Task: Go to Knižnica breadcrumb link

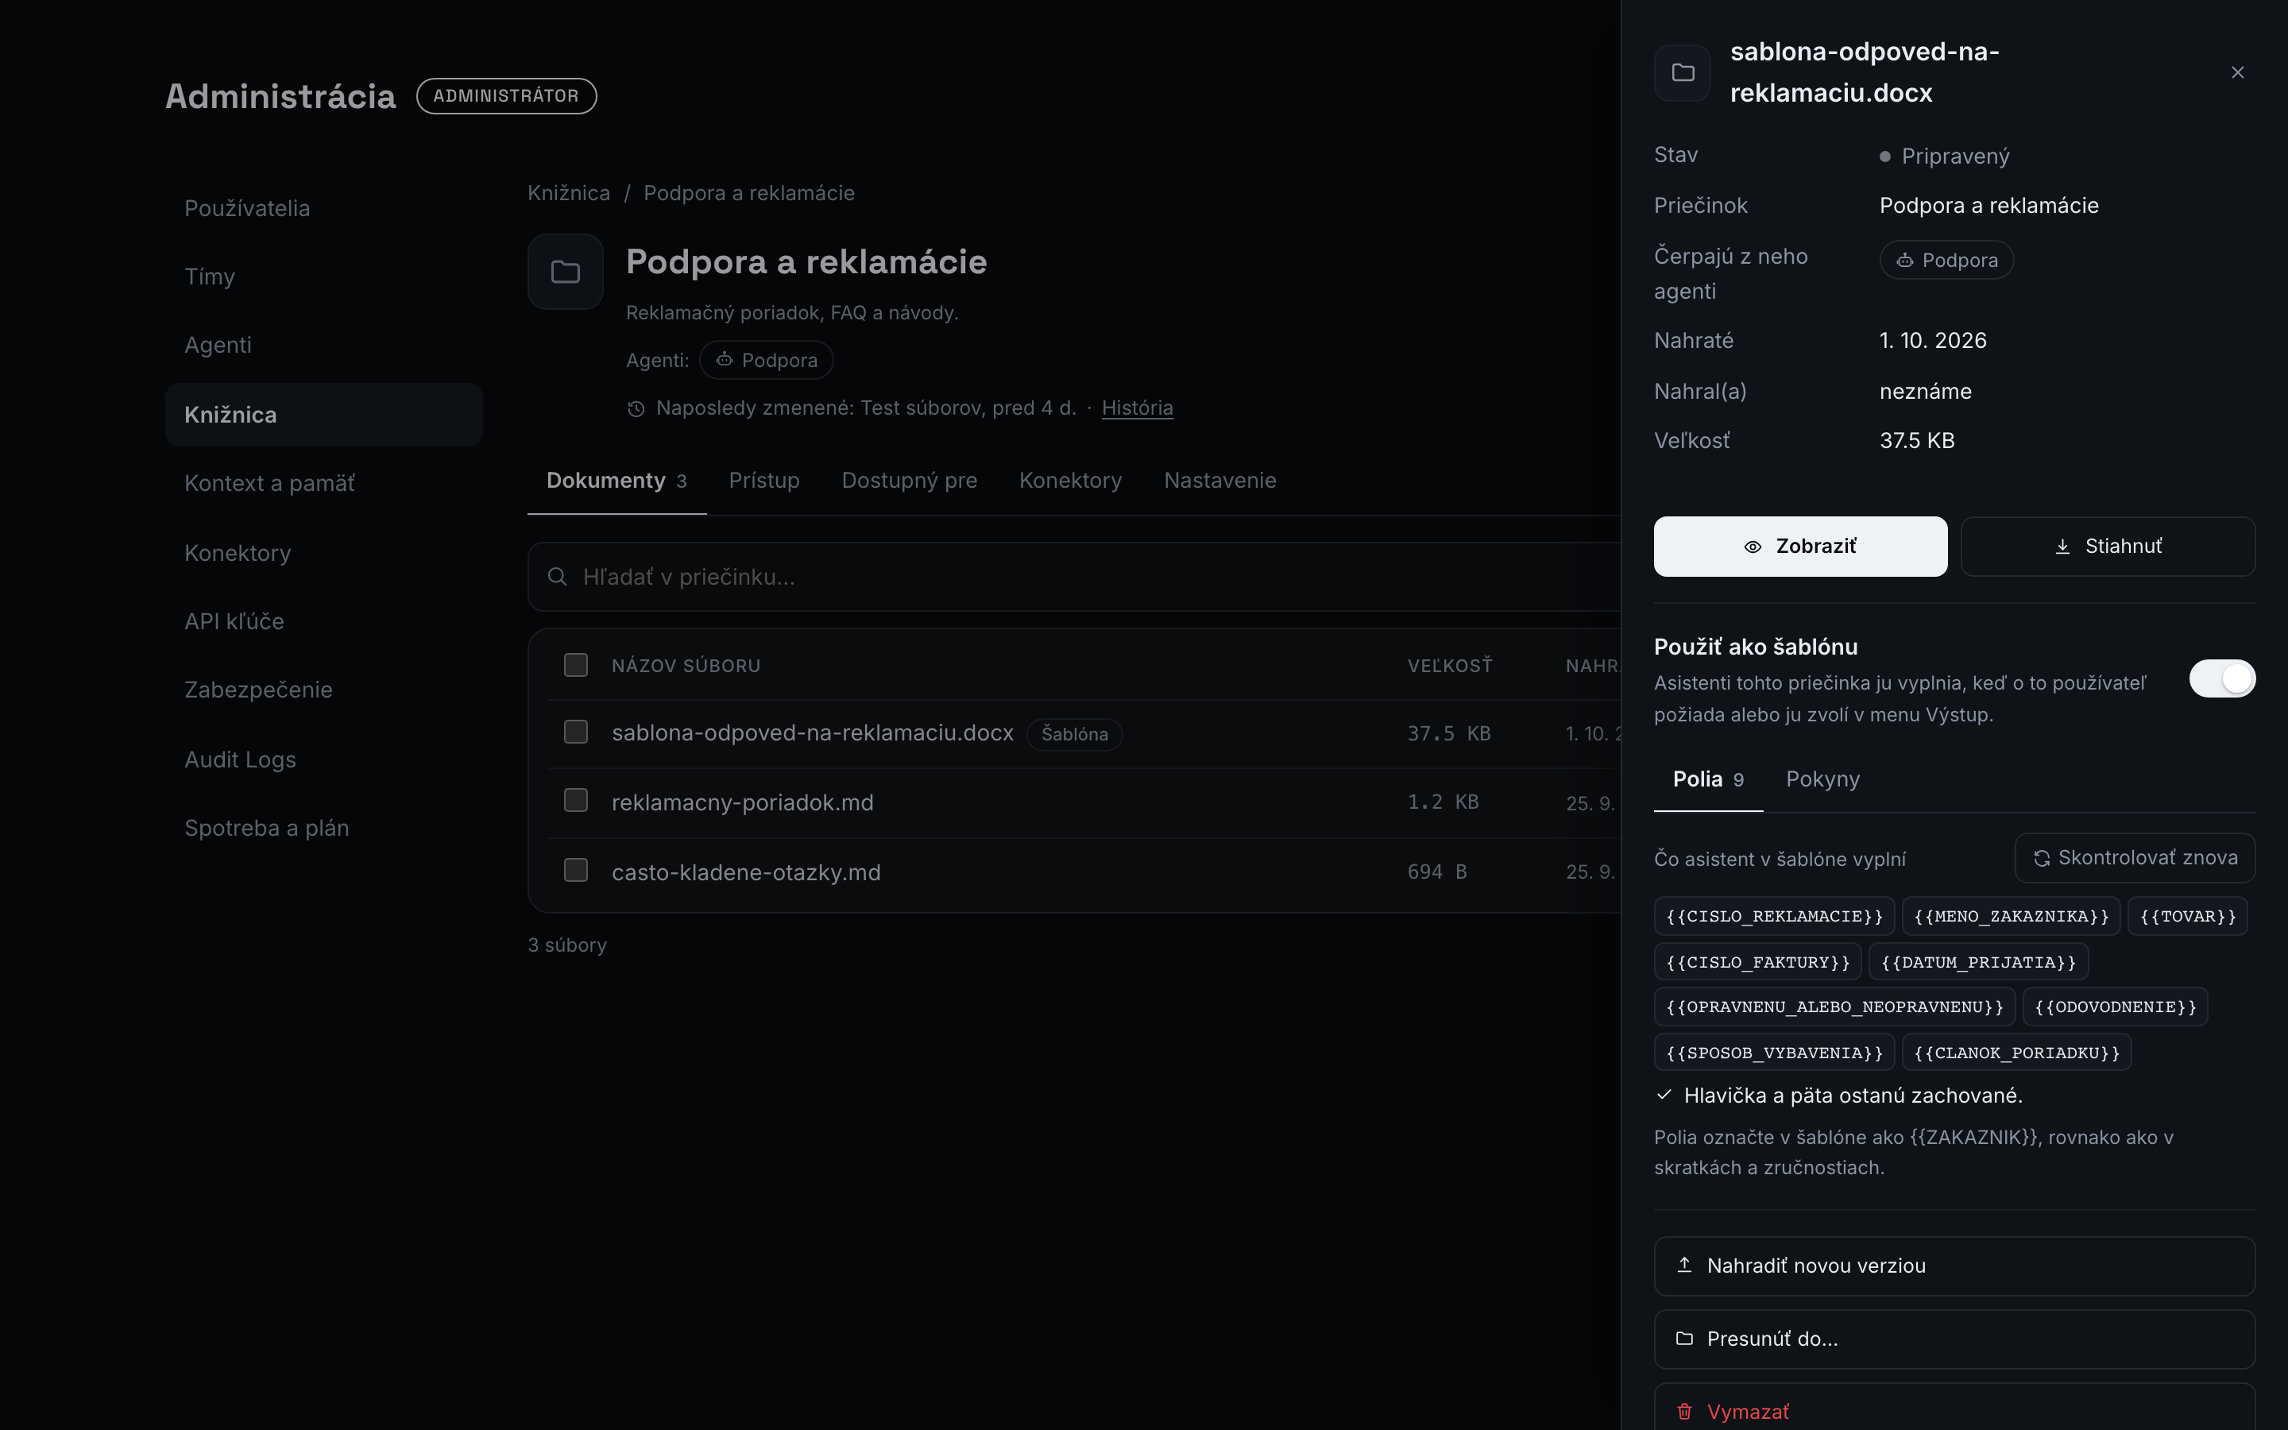Action: pyautogui.click(x=568, y=193)
